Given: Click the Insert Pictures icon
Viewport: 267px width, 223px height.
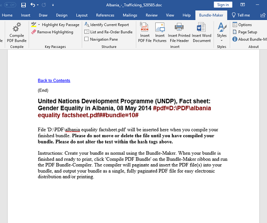Looking at the screenshot, I should (160, 27).
